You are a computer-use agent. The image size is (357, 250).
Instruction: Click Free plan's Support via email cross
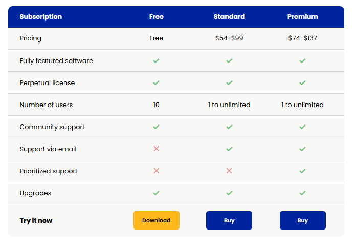[x=156, y=149]
